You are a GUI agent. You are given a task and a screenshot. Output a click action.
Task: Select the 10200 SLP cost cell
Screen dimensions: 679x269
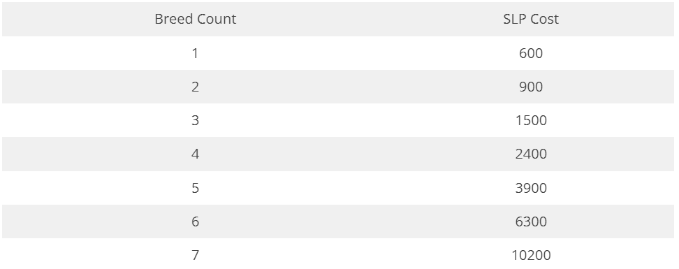point(531,255)
